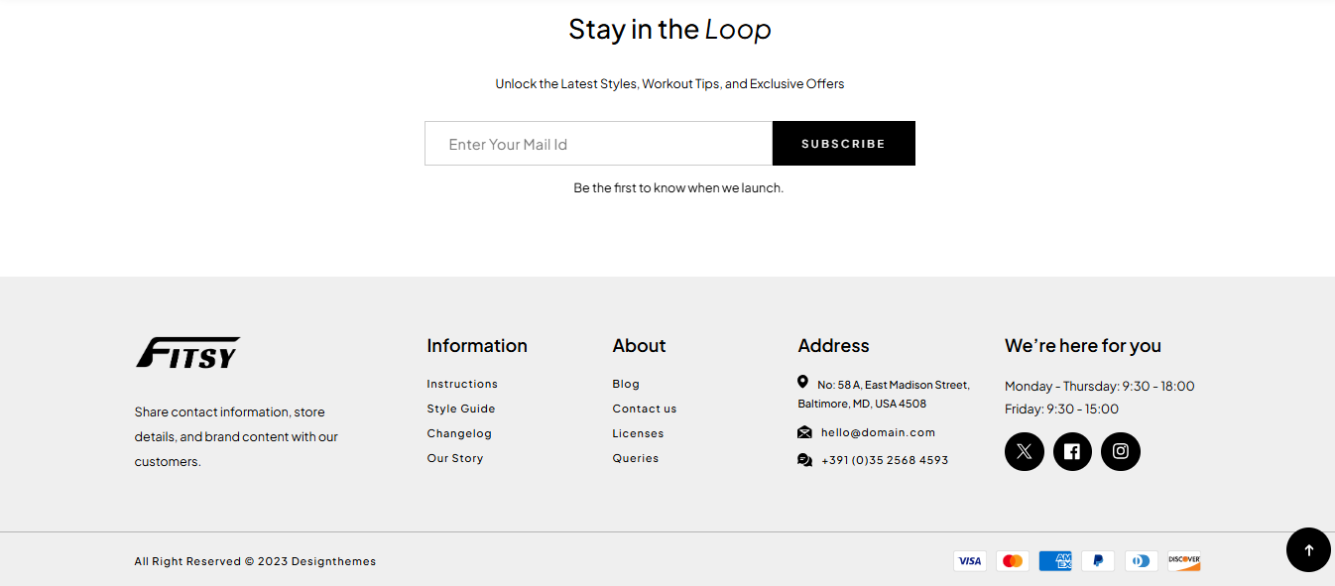
Task: Click the email envelope icon
Action: [x=804, y=432]
